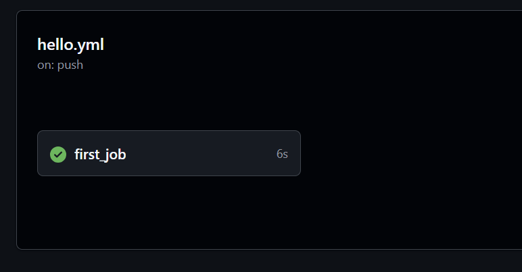
Task: Click the right edge of first_job card
Action: [x=299, y=153]
